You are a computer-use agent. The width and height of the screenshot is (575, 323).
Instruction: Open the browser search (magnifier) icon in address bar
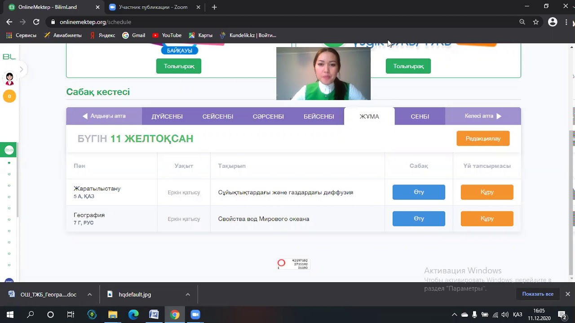point(522,22)
